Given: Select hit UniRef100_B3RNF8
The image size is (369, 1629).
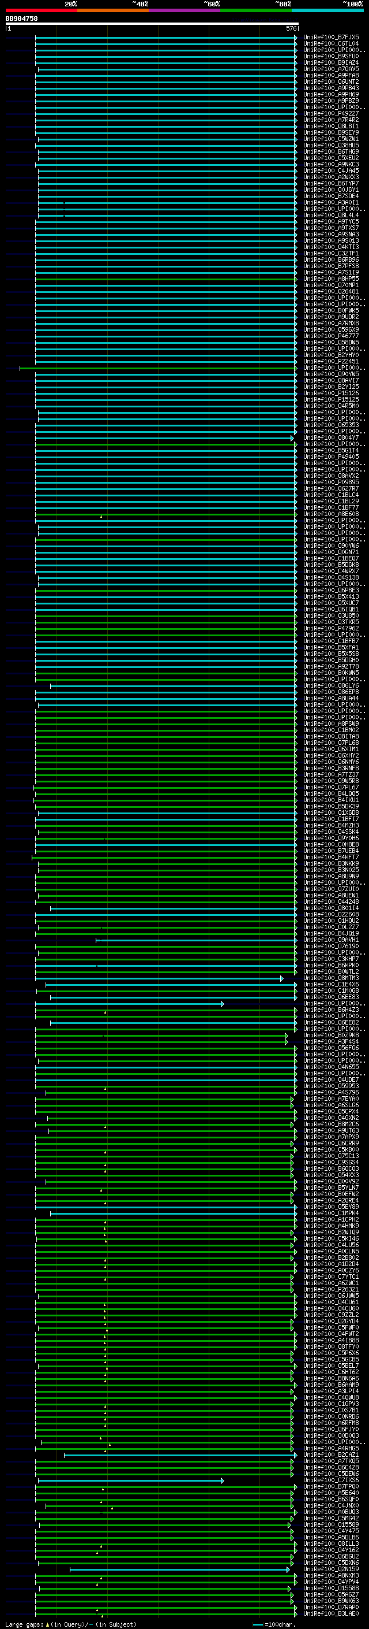Looking at the screenshot, I should point(331,768).
